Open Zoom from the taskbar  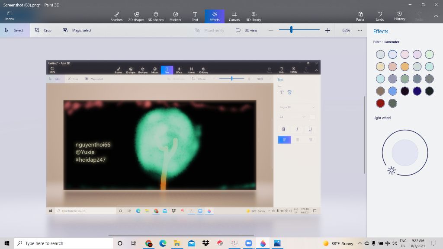248,243
